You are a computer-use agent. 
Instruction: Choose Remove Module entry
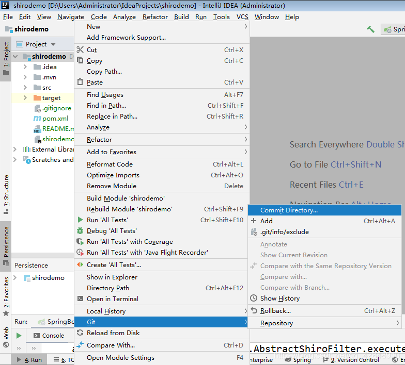click(162, 186)
